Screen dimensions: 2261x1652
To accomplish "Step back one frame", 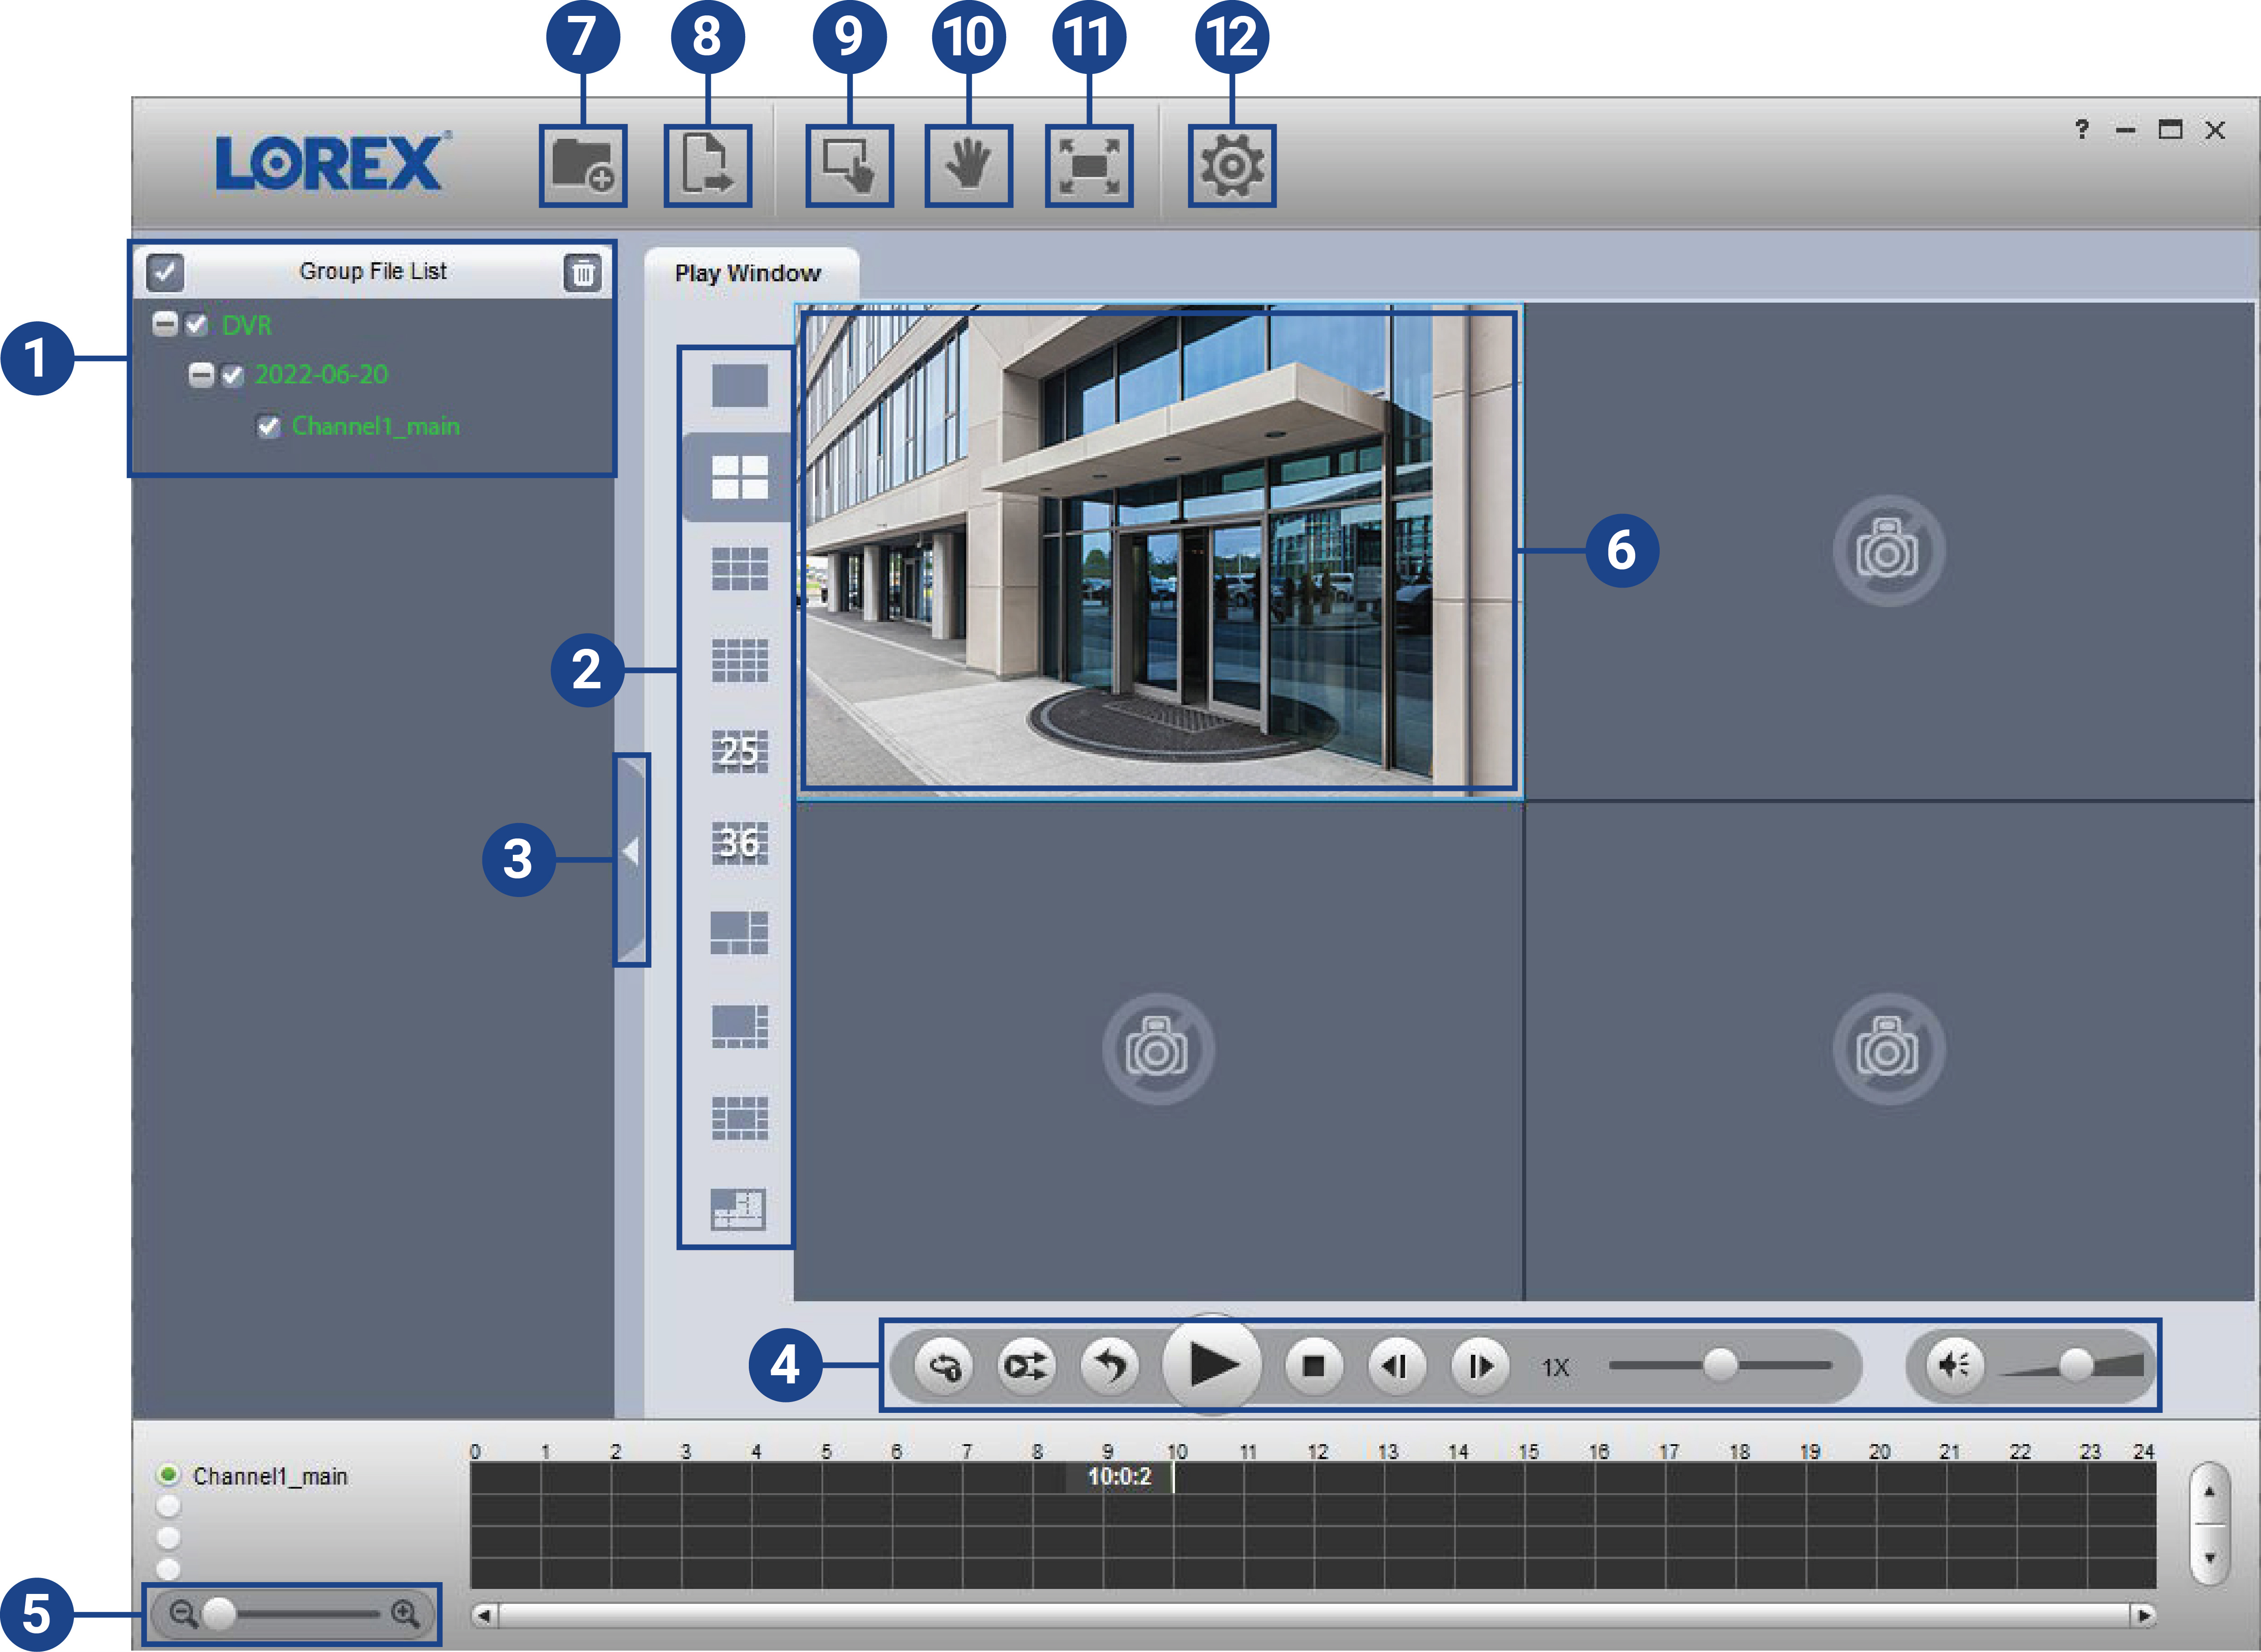I will (x=1397, y=1366).
